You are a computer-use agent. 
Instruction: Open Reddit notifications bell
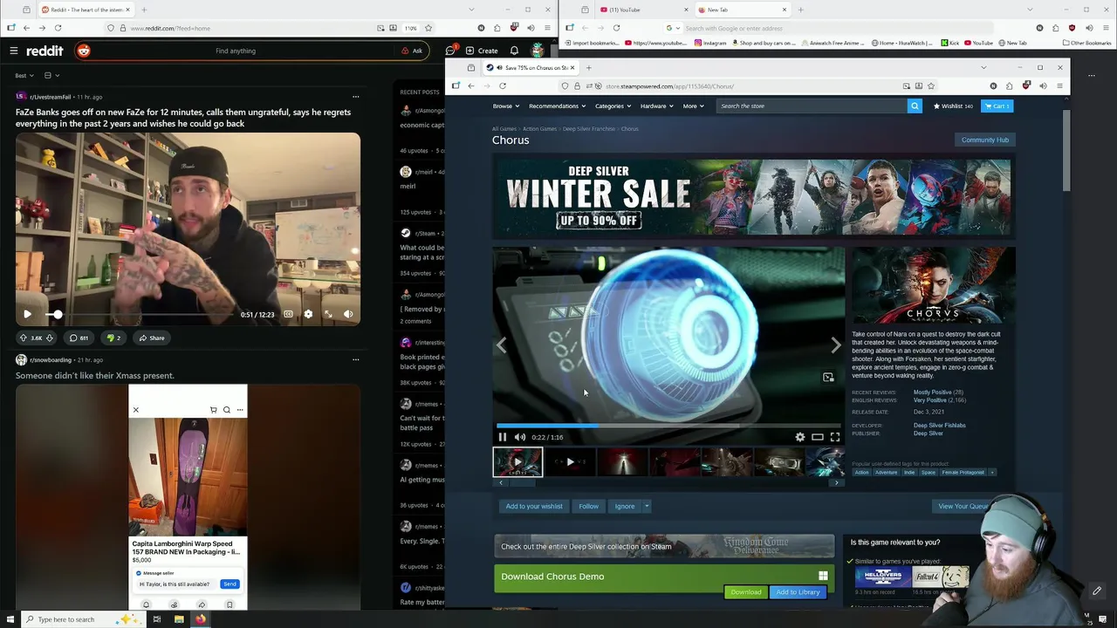[514, 51]
